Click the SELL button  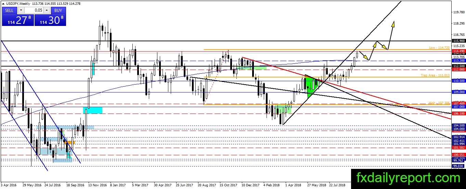[9, 10]
